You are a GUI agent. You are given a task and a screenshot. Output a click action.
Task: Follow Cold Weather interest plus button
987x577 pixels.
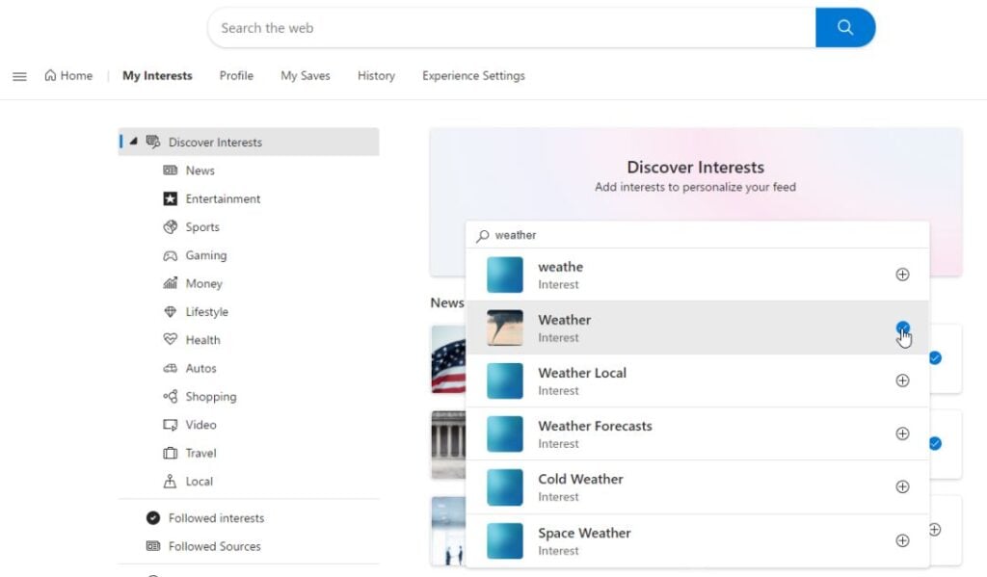[902, 487]
